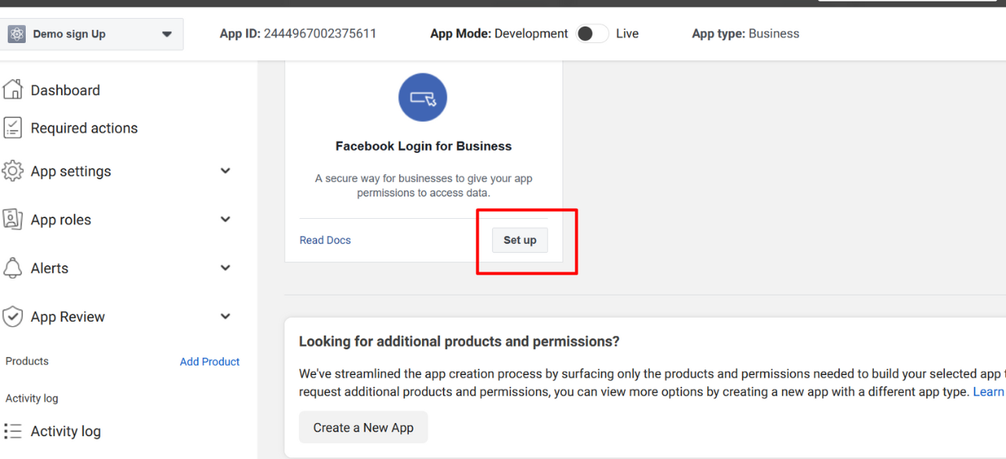Click the Alerts bell icon
The width and height of the screenshot is (1006, 459).
point(13,268)
